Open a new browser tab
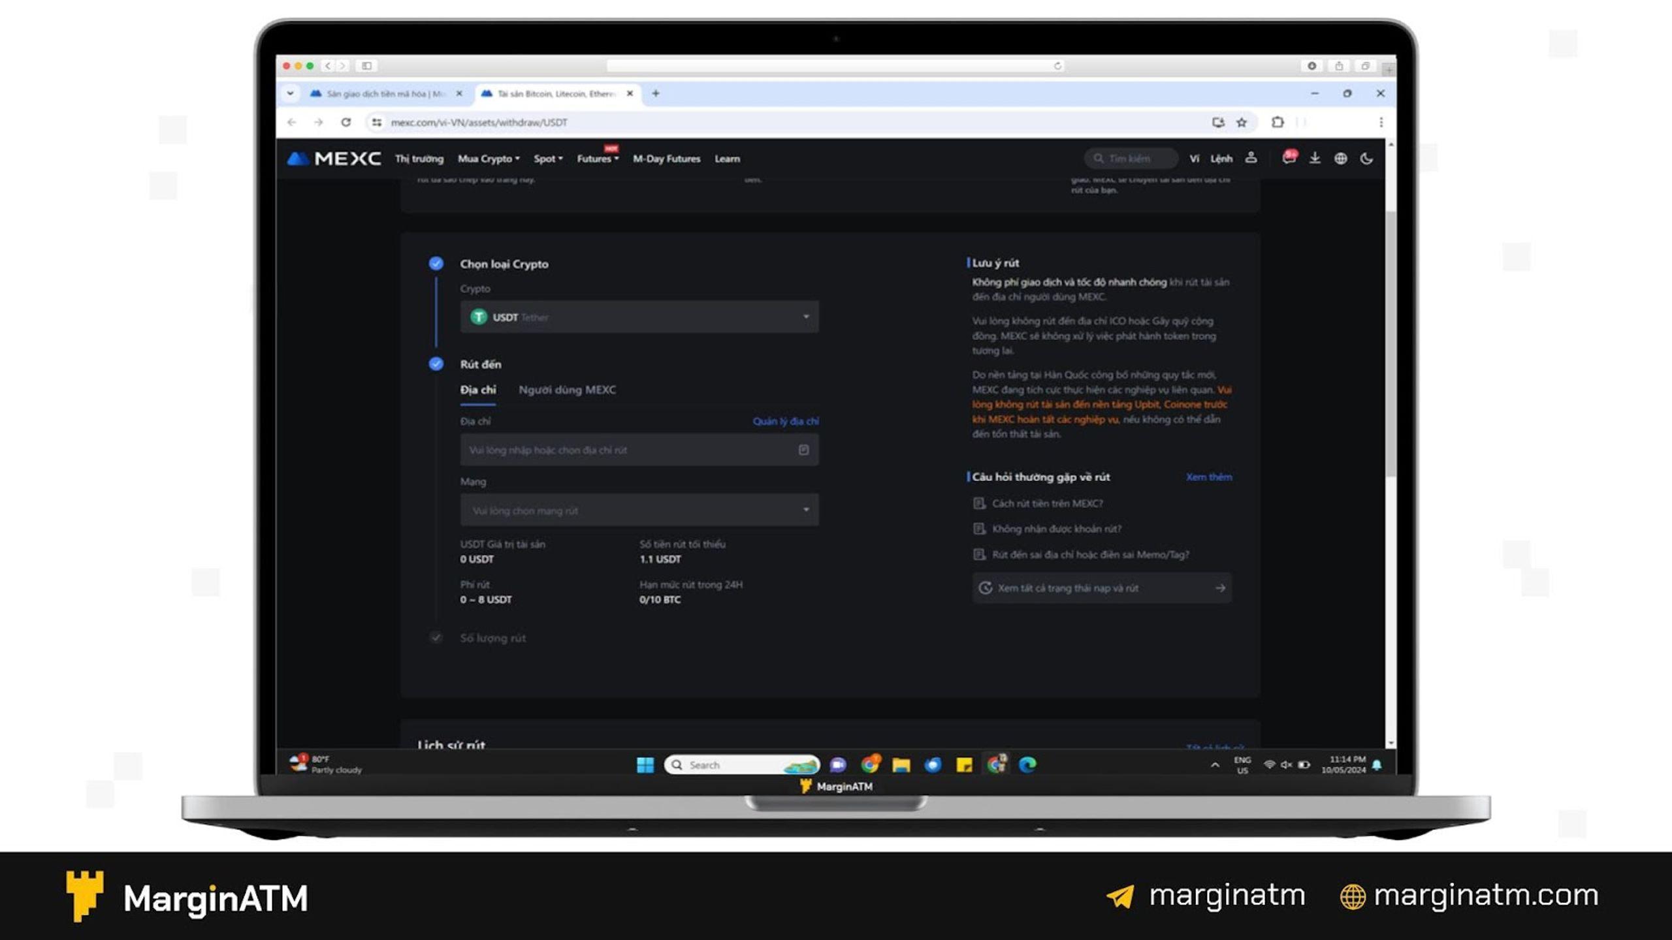The height and width of the screenshot is (940, 1672). pyautogui.click(x=656, y=93)
